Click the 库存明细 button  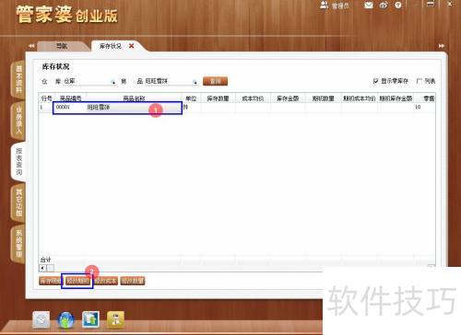click(51, 281)
